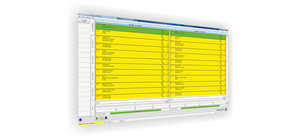Open the Settings menu
This screenshot has width=301, height=138.
click(88, 17)
